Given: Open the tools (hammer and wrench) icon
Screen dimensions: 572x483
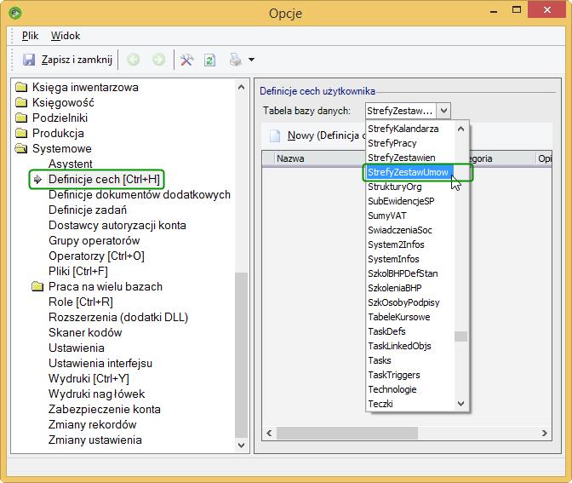Looking at the screenshot, I should [186, 60].
